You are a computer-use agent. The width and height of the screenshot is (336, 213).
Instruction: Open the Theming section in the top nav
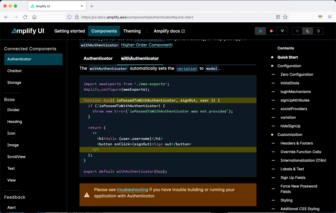[x=132, y=31]
